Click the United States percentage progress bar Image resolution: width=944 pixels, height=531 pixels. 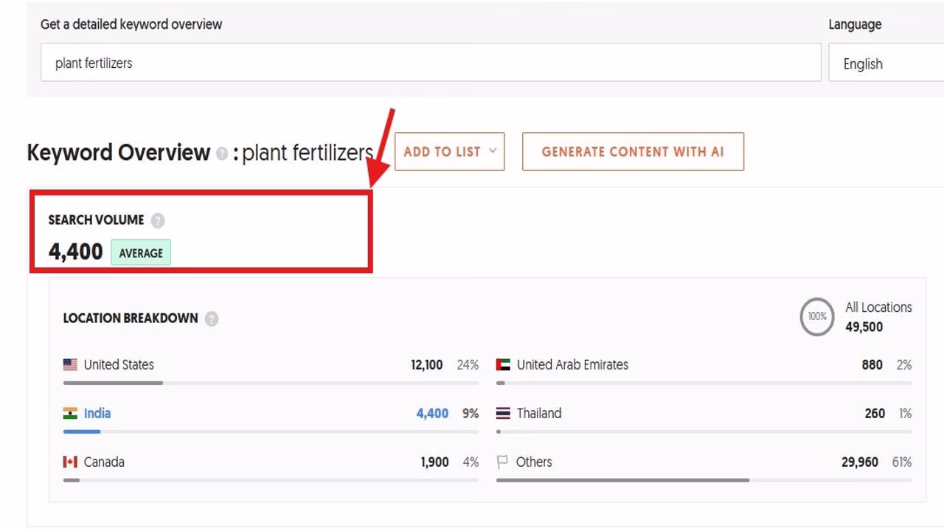(270, 383)
